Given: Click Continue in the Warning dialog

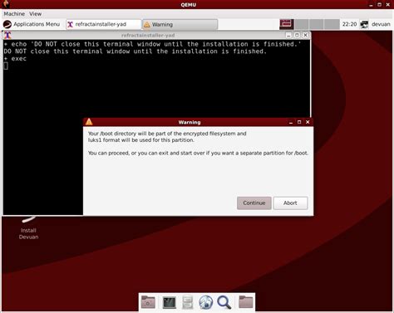Looking at the screenshot, I should coord(254,203).
